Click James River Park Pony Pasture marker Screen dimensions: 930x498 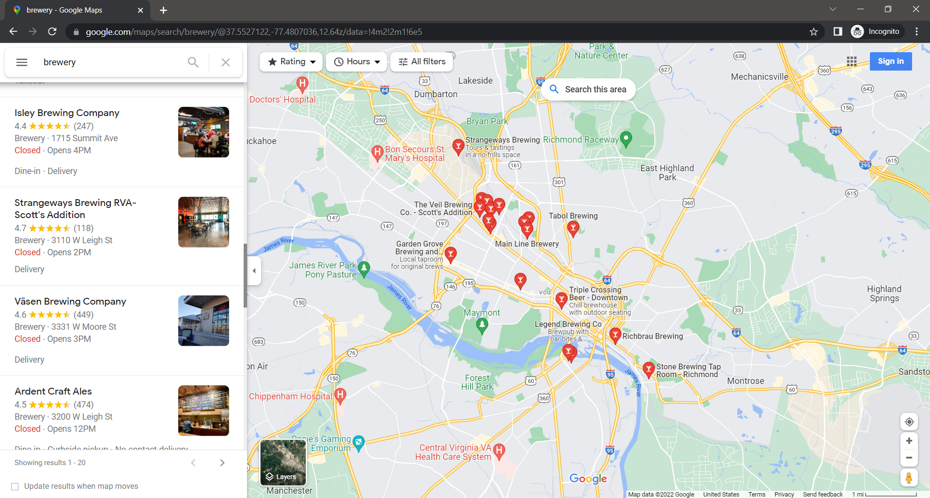click(364, 269)
